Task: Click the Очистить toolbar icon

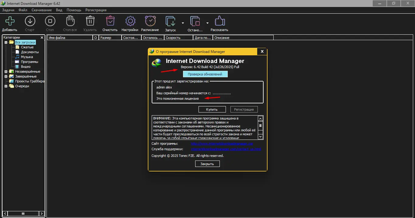Action: click(110, 21)
